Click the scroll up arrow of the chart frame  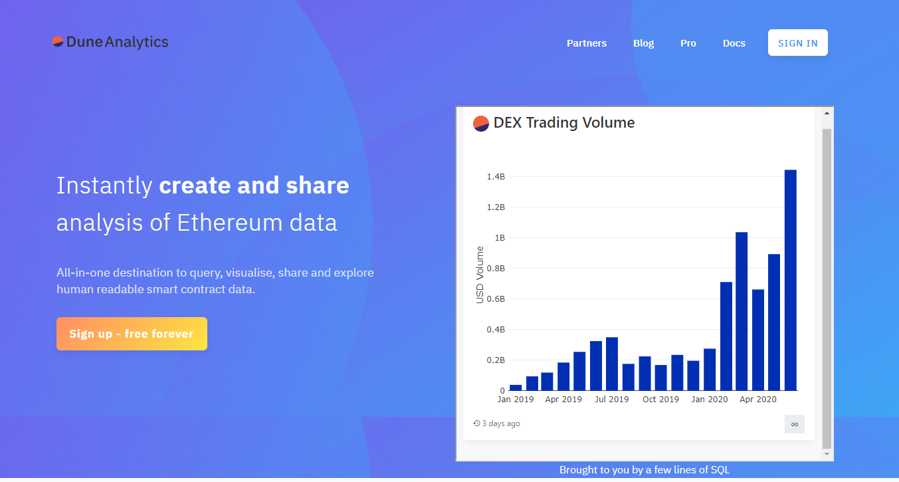827,114
